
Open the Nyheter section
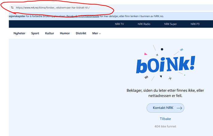pos(19,33)
